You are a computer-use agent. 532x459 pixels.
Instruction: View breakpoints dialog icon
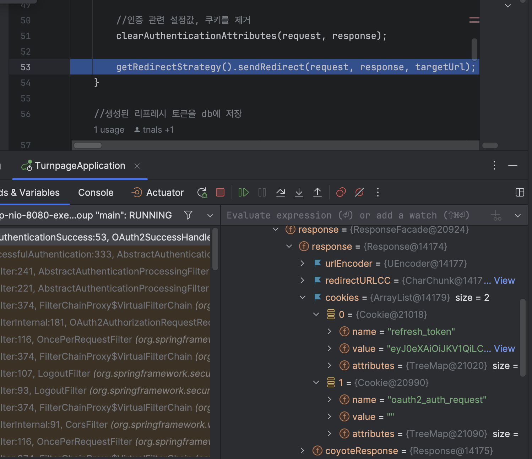click(341, 193)
